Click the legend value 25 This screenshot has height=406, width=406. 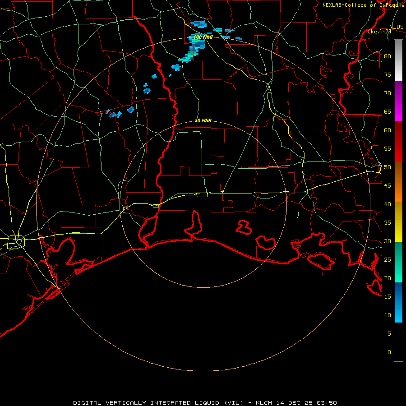[x=388, y=260]
